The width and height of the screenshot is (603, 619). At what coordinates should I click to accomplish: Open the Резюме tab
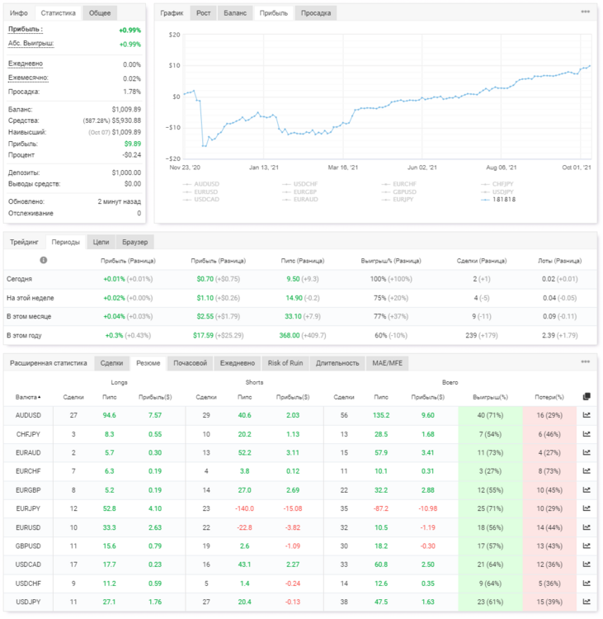pyautogui.click(x=148, y=363)
